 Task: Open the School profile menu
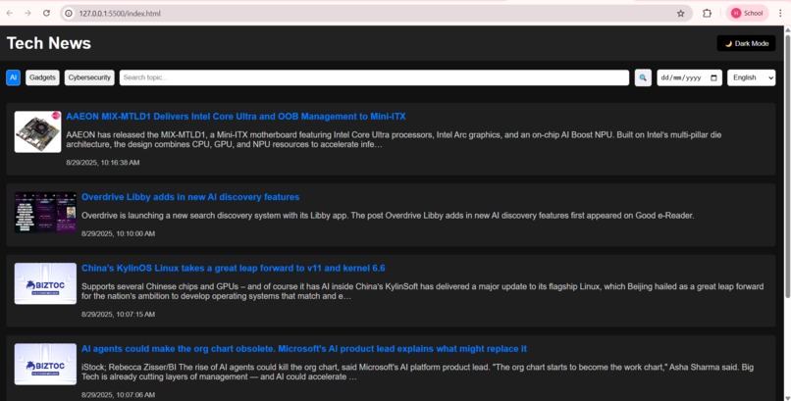[747, 14]
